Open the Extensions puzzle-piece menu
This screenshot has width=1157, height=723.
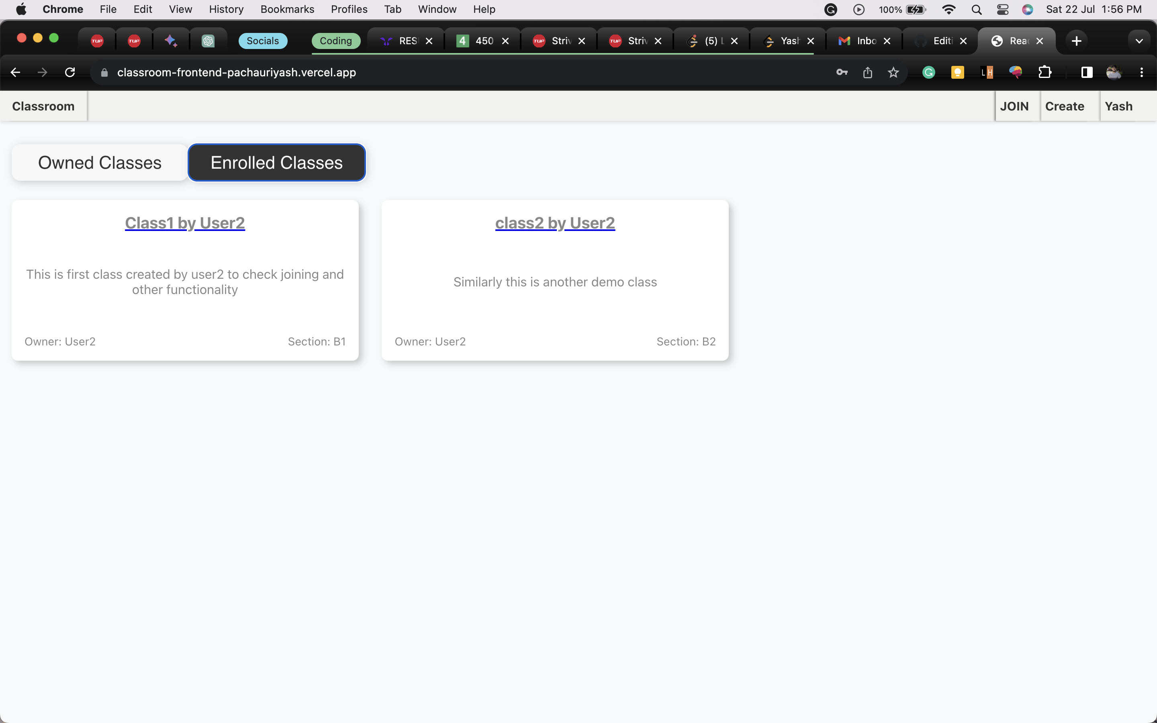coord(1045,72)
